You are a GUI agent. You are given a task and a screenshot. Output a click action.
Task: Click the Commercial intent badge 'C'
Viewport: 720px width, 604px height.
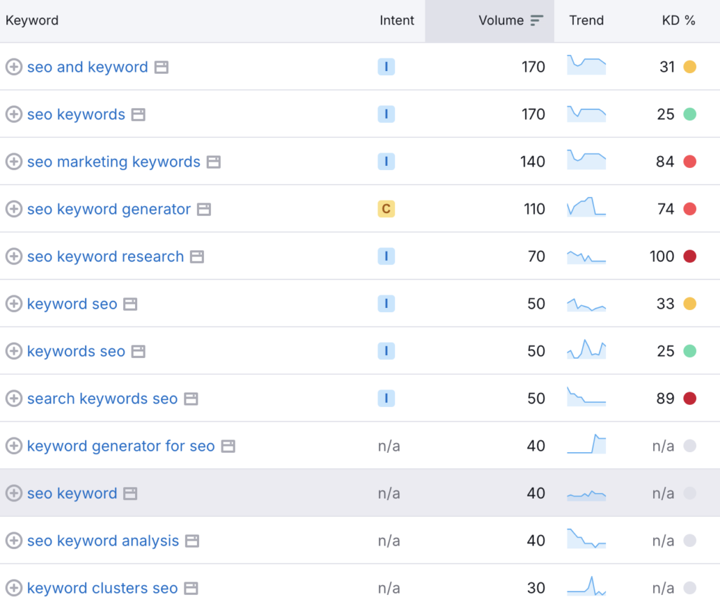386,209
